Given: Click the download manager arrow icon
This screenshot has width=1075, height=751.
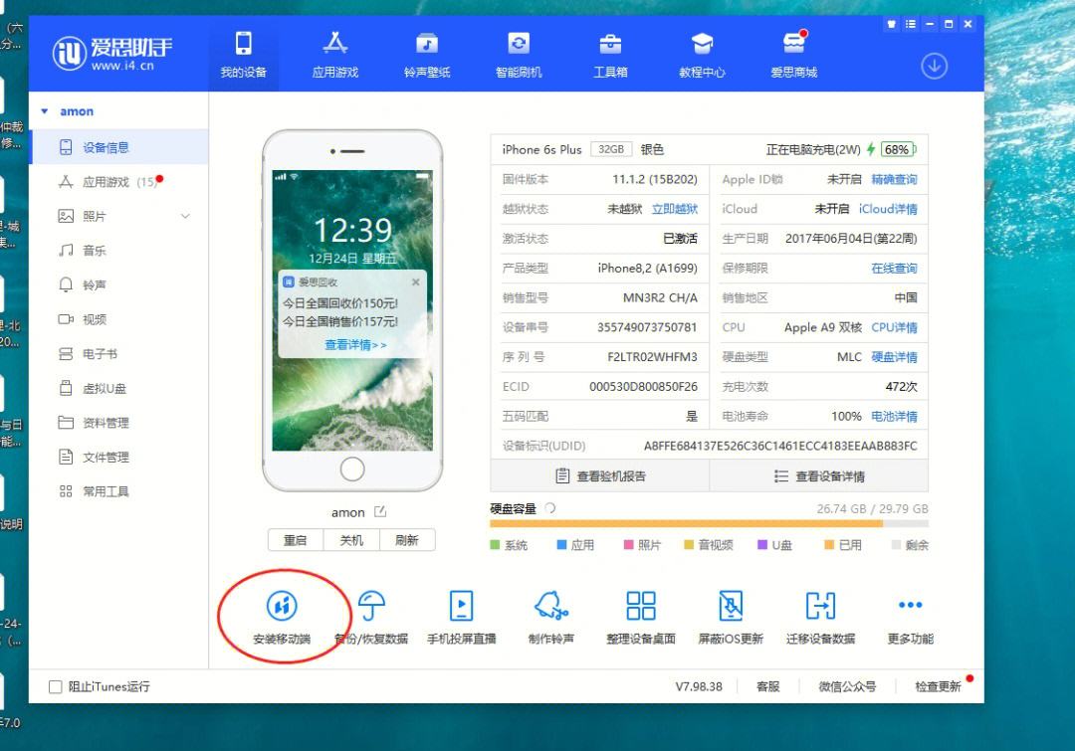Looking at the screenshot, I should click(934, 67).
